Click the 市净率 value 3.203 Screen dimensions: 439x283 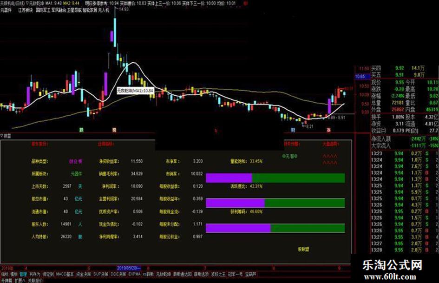tap(197, 161)
